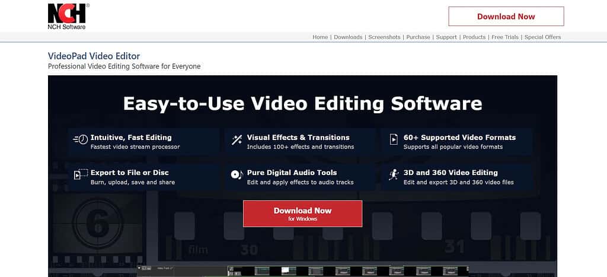Go to the Screenshots page
The width and height of the screenshot is (607, 277).
point(384,37)
